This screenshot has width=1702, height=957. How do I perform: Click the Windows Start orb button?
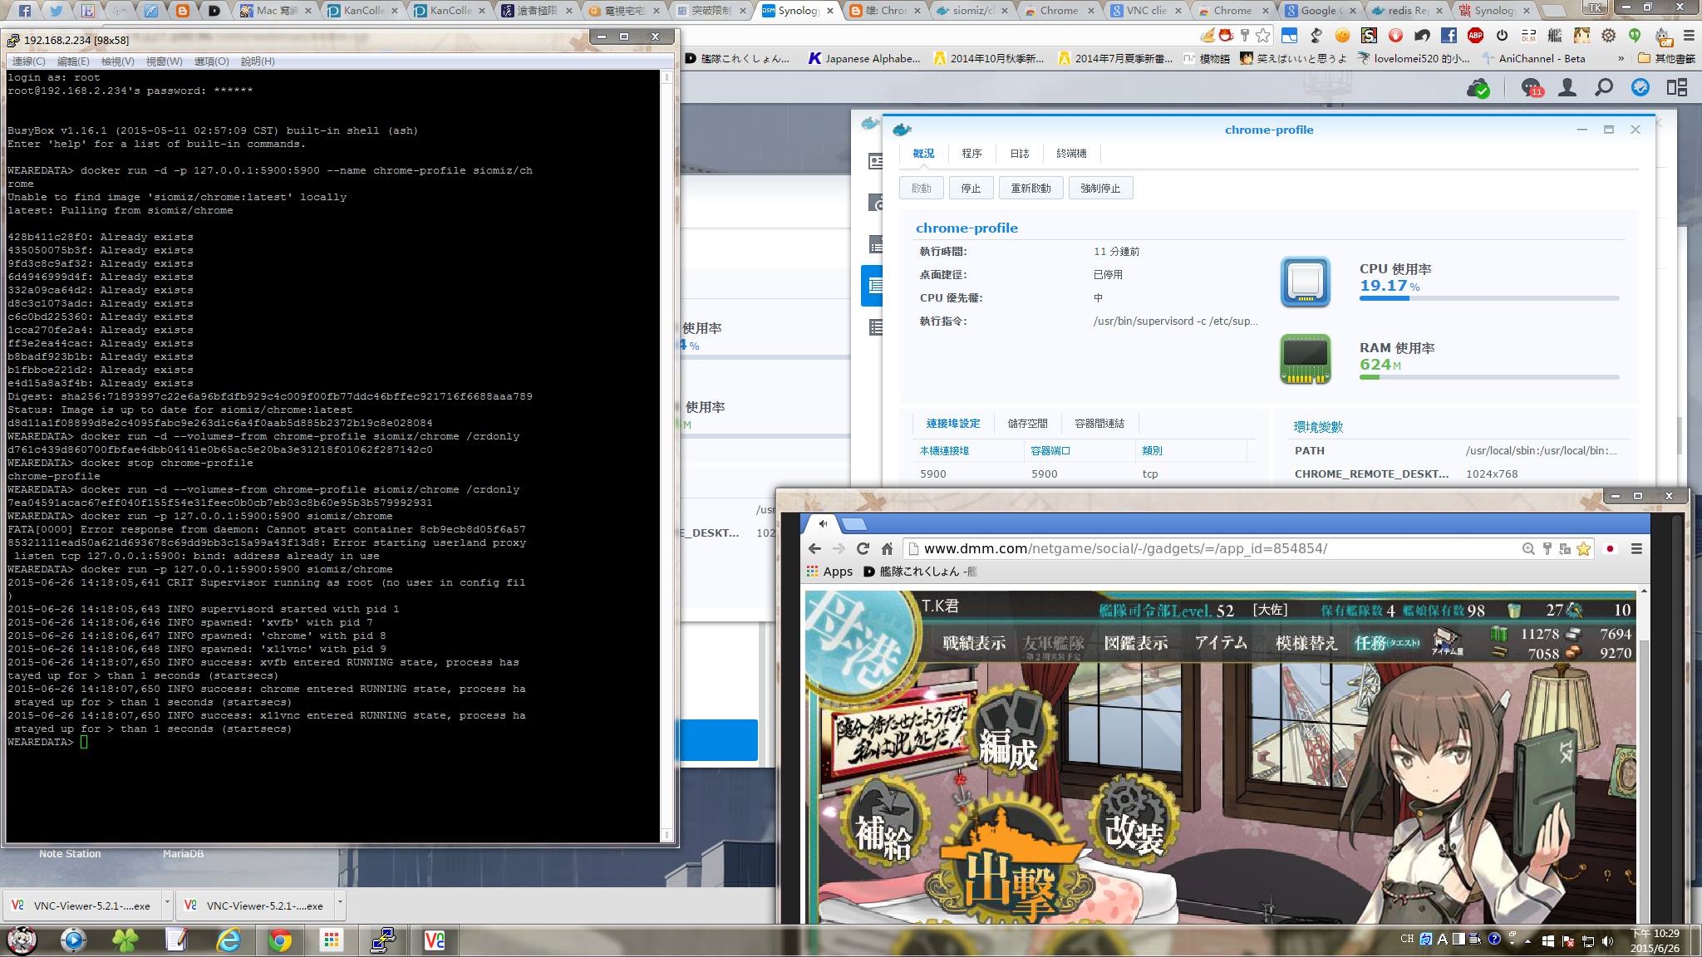pos(22,940)
